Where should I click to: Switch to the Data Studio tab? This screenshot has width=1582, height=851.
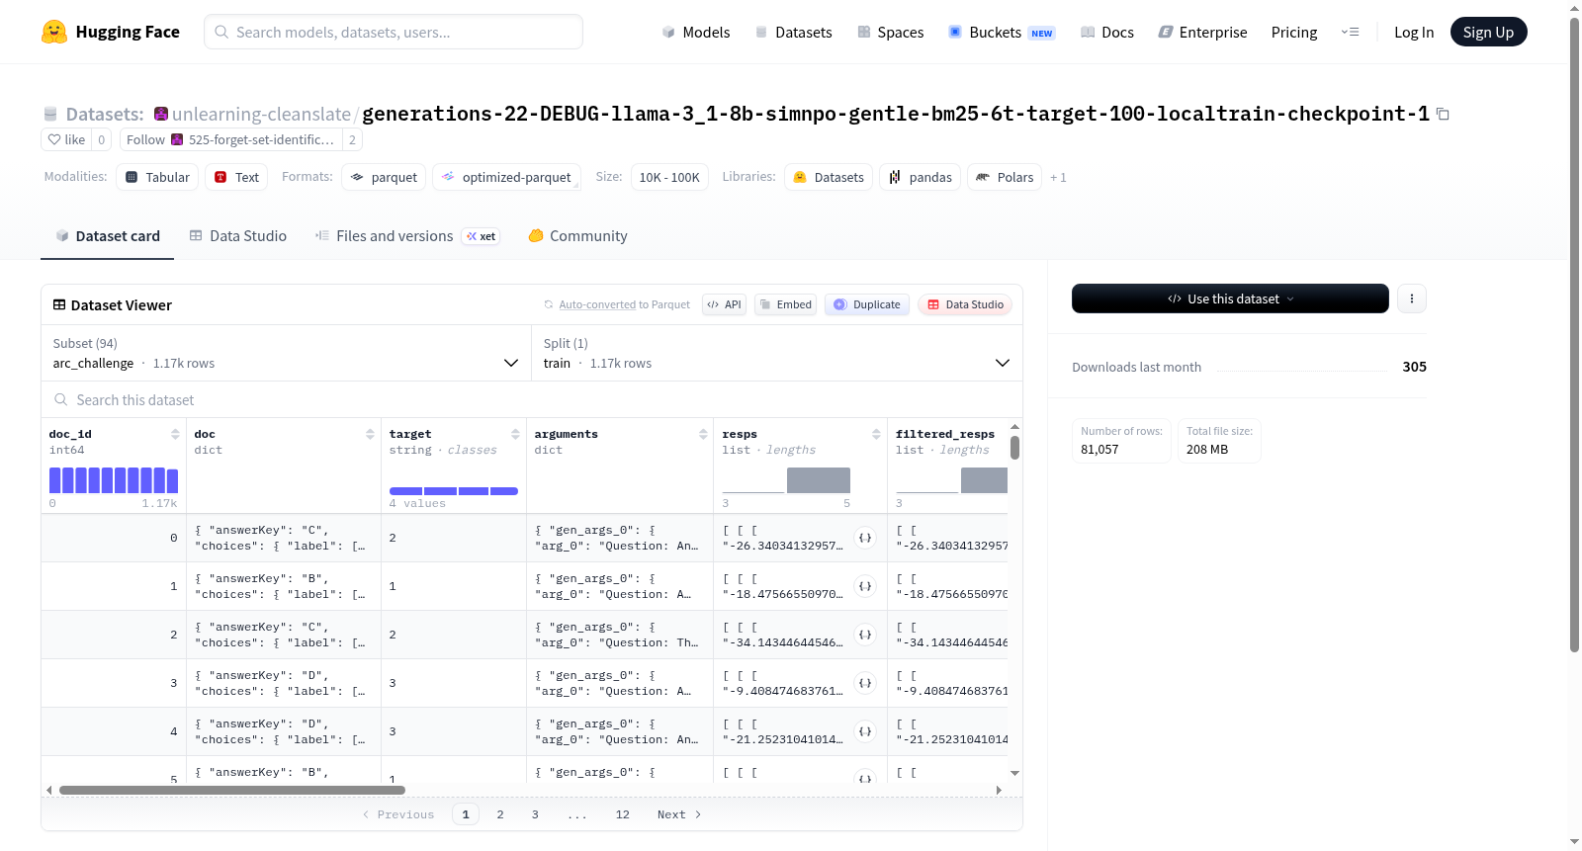pos(238,236)
